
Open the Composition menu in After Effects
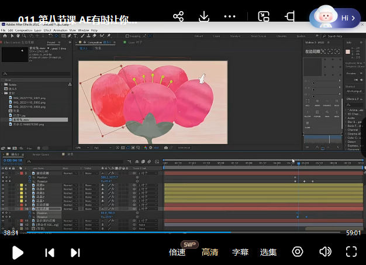[x=23, y=30]
